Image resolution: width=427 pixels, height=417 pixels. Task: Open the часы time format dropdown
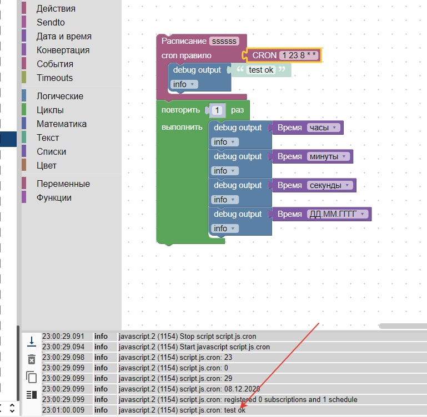(323, 128)
